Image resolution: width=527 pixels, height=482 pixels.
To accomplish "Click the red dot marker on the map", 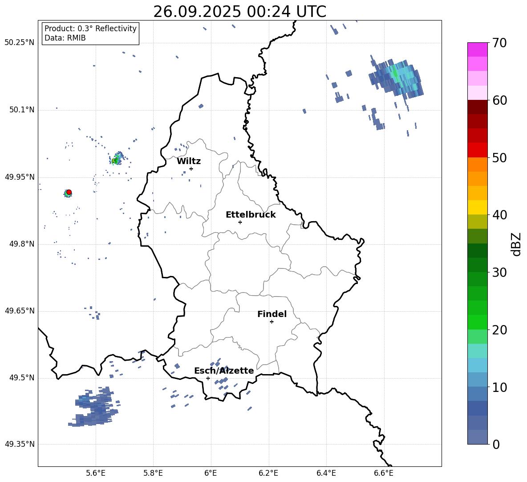I will (x=69, y=192).
